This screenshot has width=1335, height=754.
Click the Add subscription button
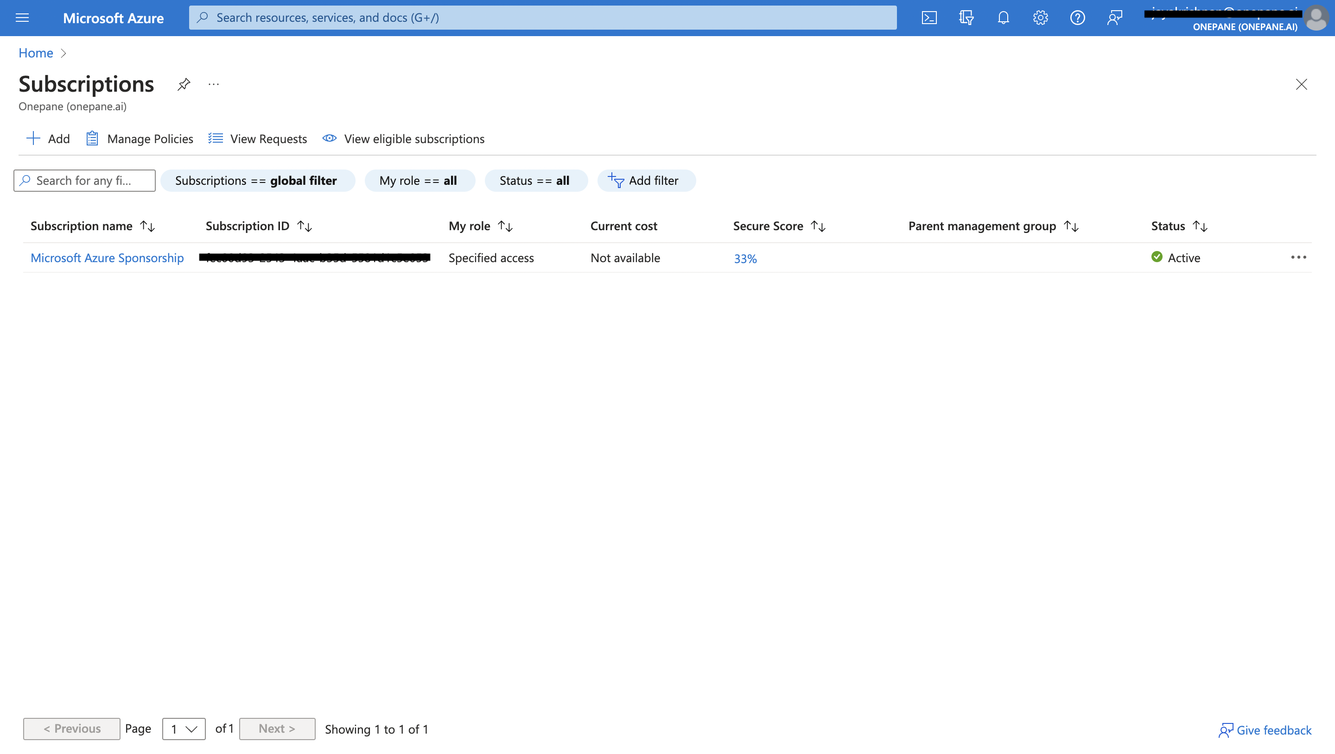(48, 138)
